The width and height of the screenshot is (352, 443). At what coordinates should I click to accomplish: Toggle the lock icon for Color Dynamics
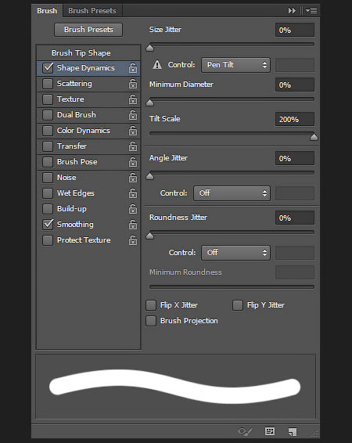tap(133, 131)
